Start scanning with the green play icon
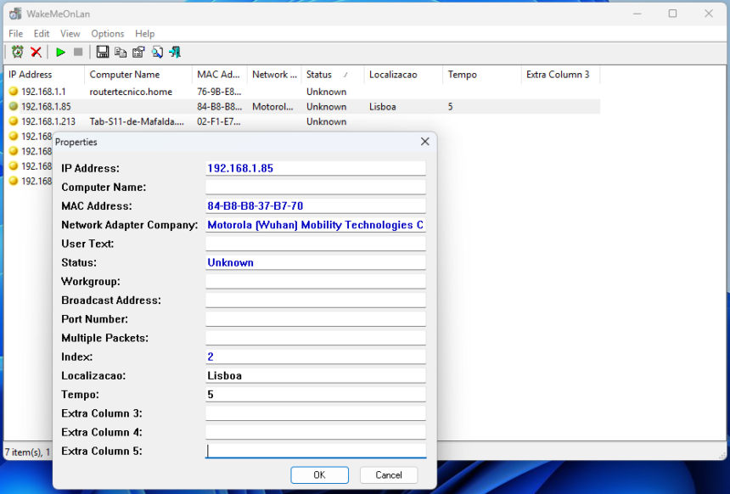 pyautogui.click(x=59, y=52)
